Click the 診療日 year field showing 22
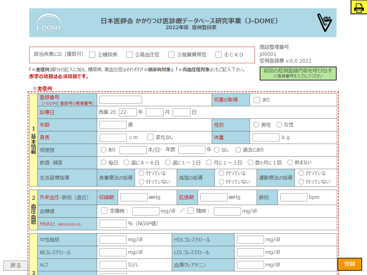The image size is (367, 275). tap(128, 112)
